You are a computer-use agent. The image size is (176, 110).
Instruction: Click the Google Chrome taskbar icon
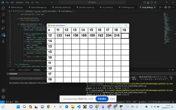49,107
